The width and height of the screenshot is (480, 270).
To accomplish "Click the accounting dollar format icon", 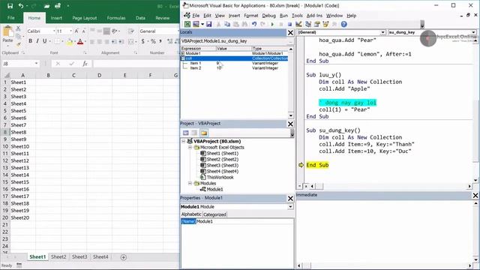I will [x=142, y=41].
